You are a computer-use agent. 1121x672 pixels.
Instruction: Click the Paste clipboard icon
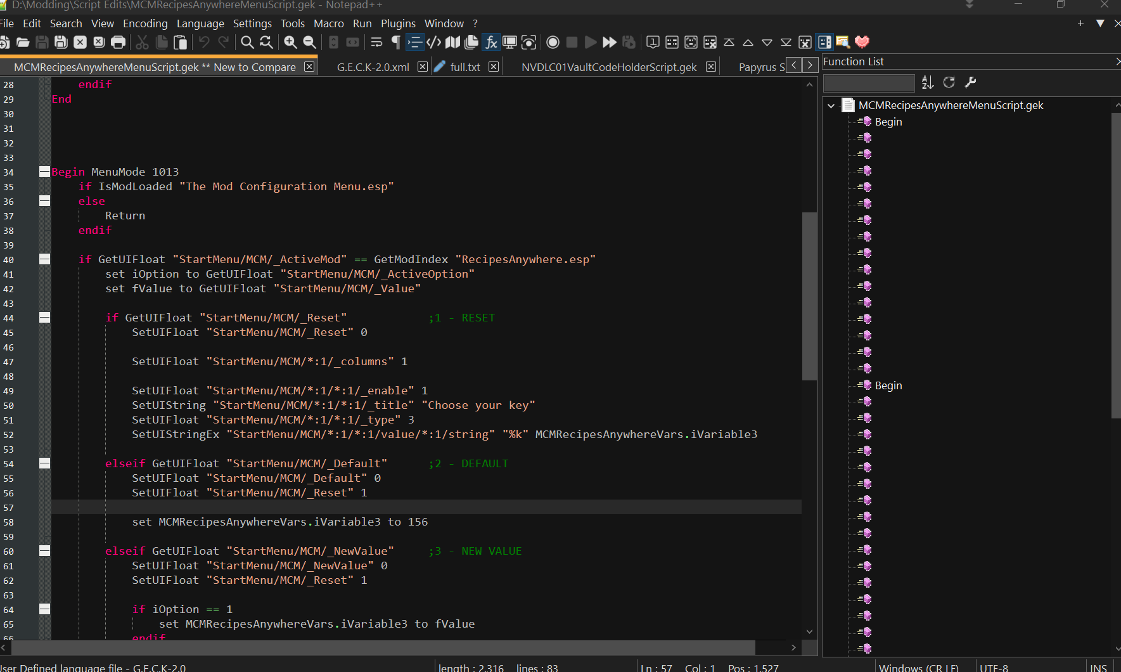(x=181, y=42)
